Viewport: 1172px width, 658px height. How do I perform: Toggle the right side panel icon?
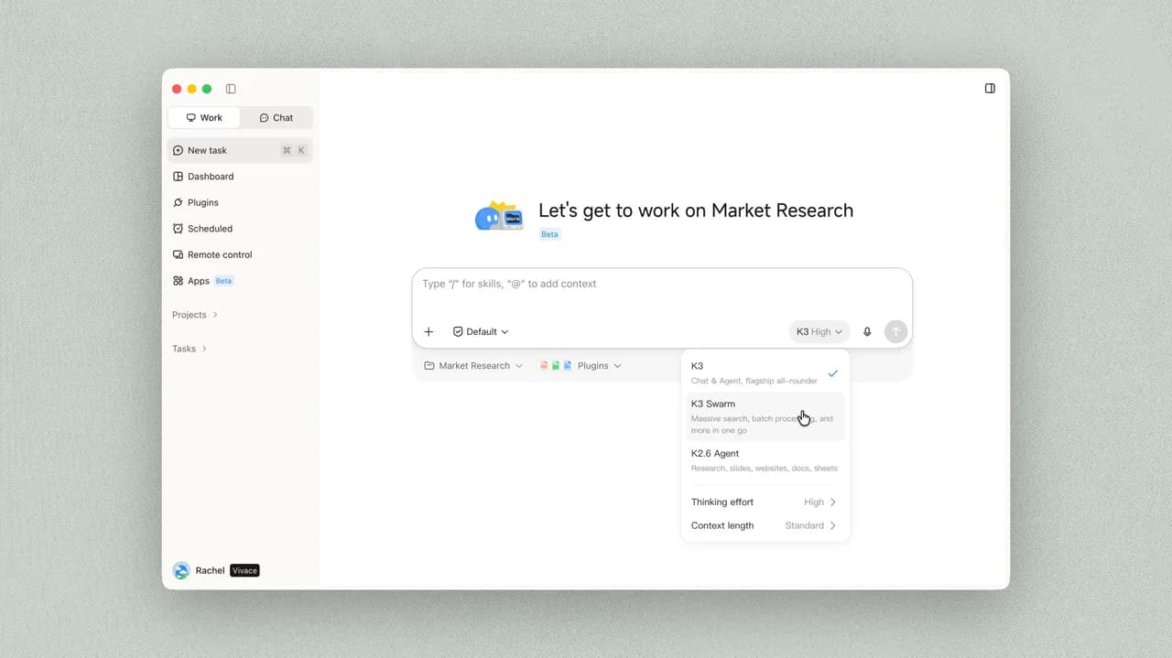pos(990,89)
